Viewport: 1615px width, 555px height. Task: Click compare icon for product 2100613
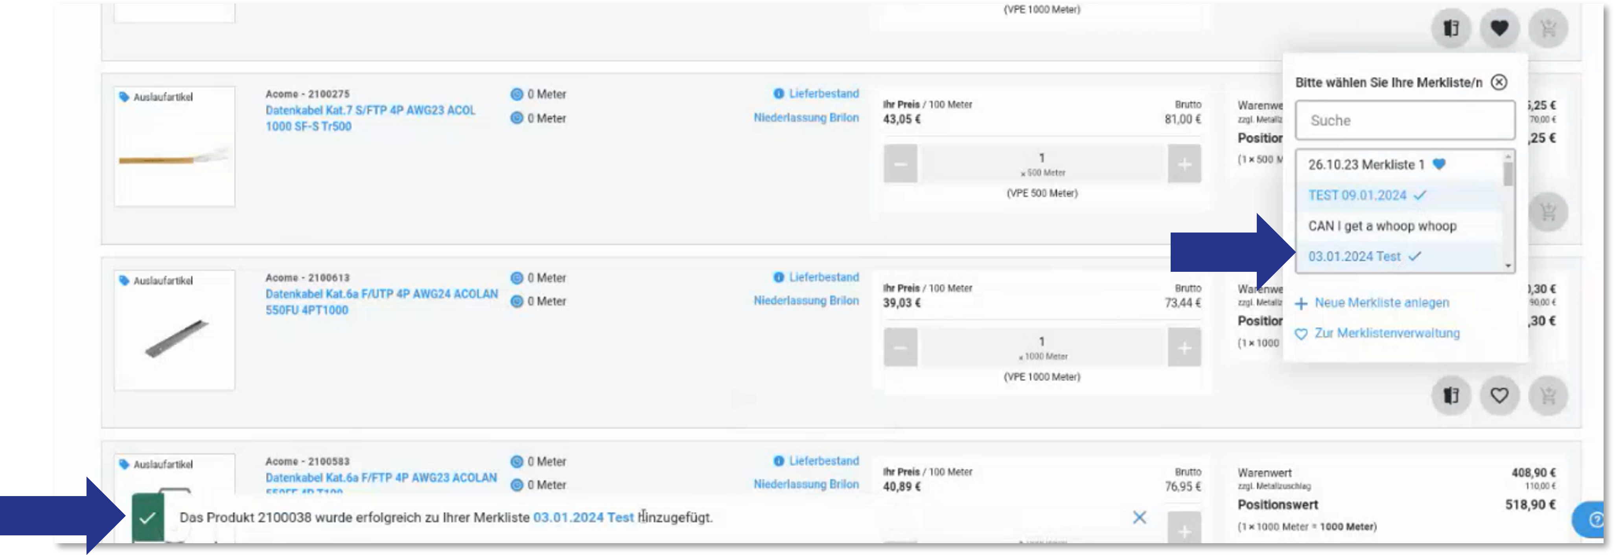[x=1451, y=395]
